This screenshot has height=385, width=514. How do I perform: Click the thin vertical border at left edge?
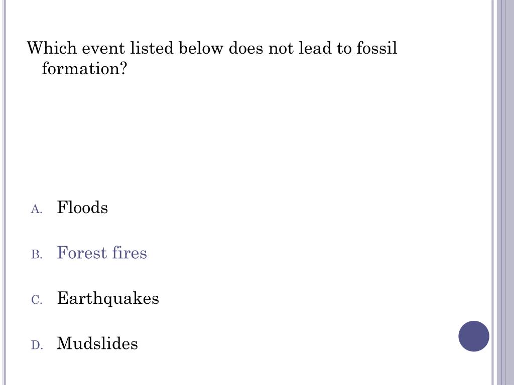[x=5, y=192]
